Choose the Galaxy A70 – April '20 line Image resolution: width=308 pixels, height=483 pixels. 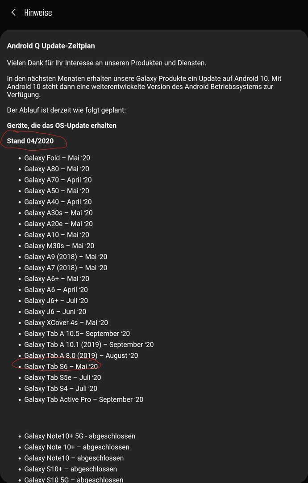tap(58, 180)
